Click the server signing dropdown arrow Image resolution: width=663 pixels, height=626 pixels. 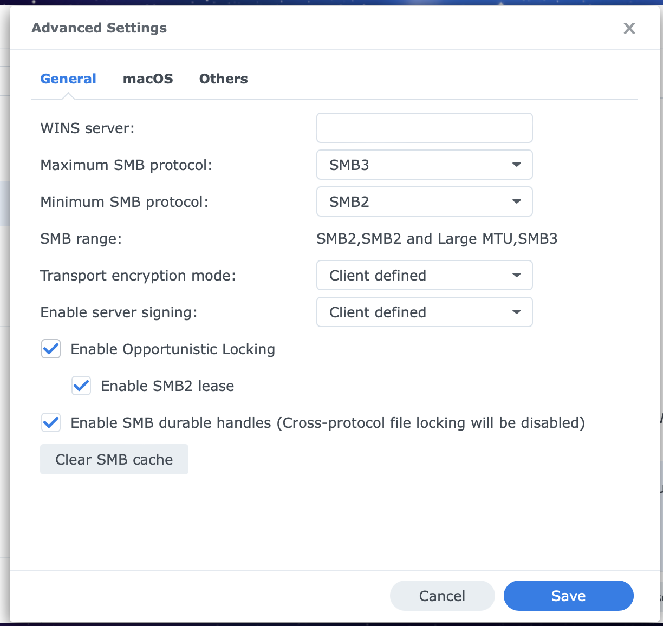tap(516, 312)
